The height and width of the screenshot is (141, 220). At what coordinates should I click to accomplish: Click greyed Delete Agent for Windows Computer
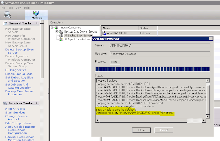20,58
